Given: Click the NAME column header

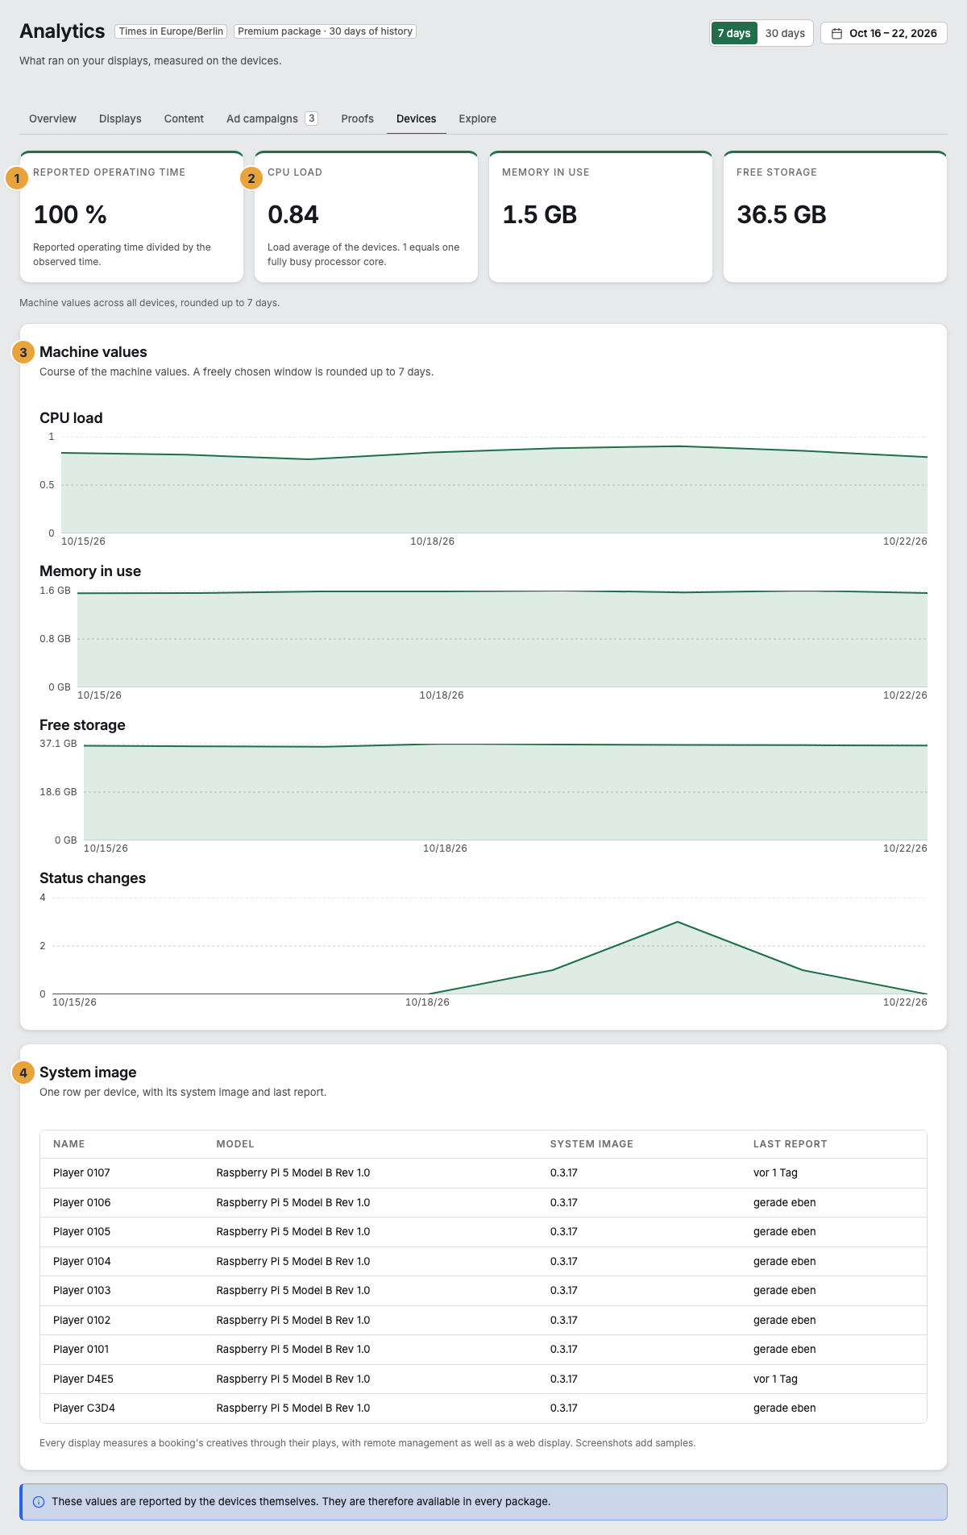Looking at the screenshot, I should pyautogui.click(x=69, y=1144).
